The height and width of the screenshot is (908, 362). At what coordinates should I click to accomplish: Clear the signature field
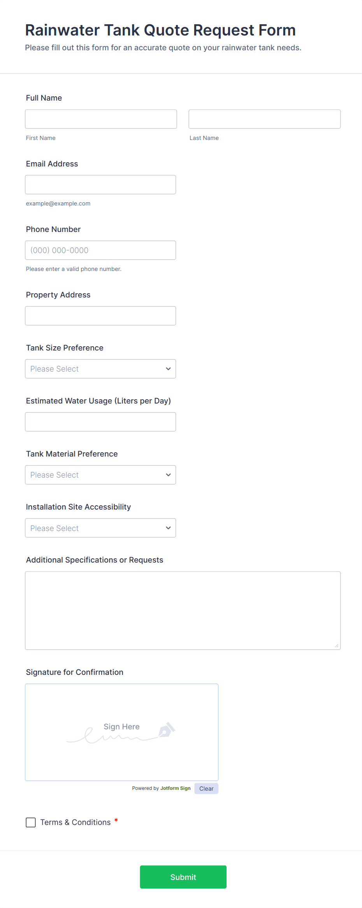click(x=206, y=788)
